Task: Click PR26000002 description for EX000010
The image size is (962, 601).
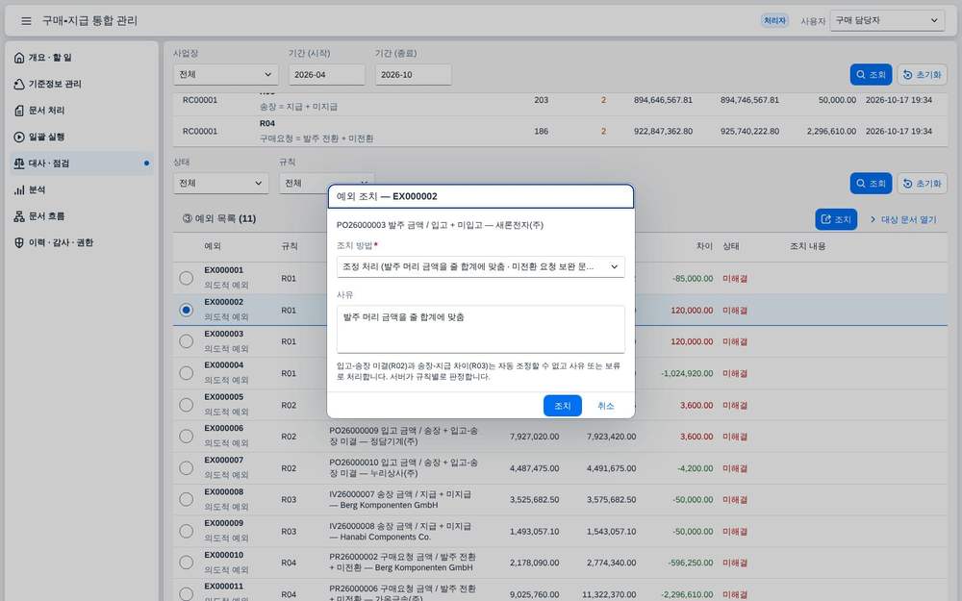Action: tap(402, 563)
